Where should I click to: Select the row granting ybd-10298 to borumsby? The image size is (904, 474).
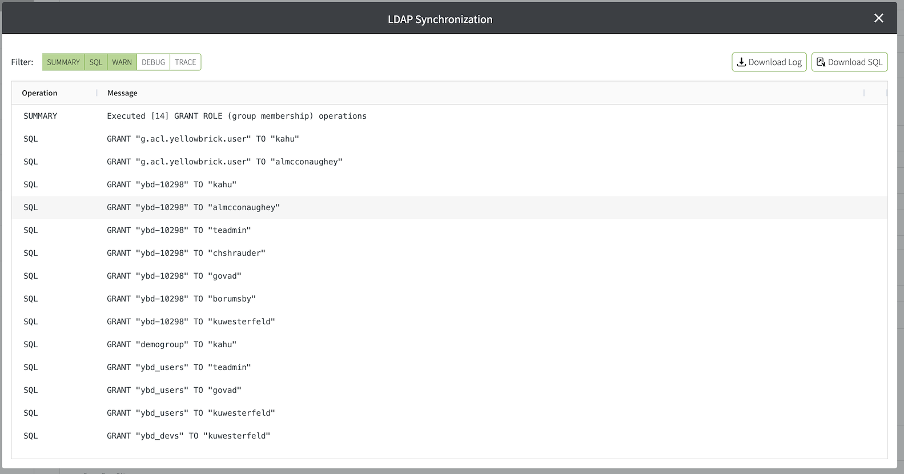coord(181,299)
